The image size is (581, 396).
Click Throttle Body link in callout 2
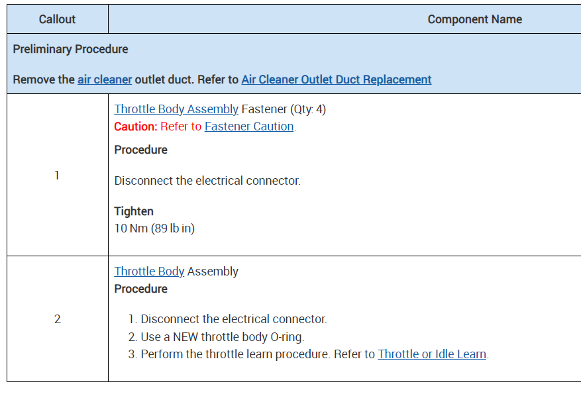pyautogui.click(x=149, y=272)
